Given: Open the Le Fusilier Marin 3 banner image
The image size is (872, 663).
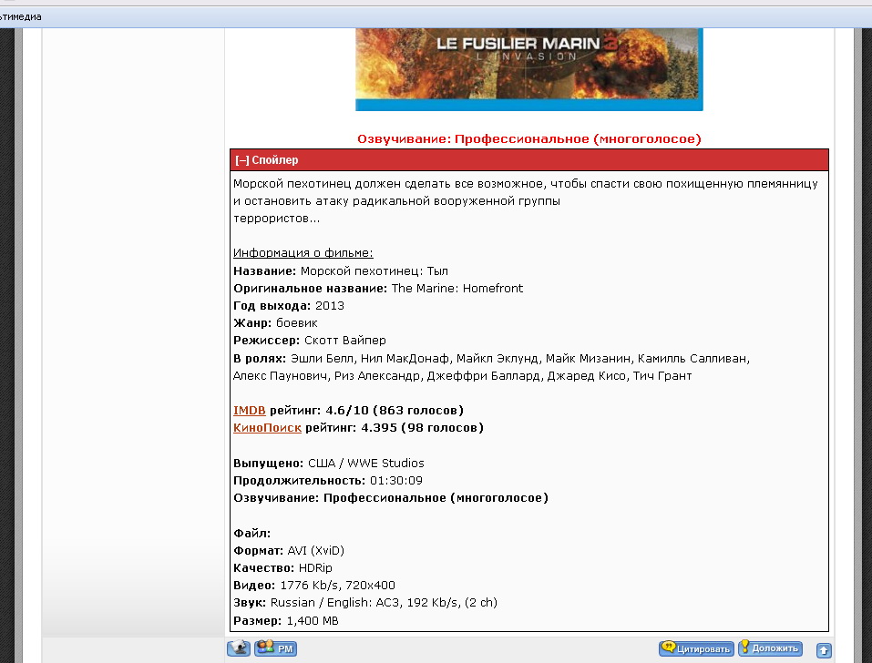Looking at the screenshot, I should click(x=528, y=69).
